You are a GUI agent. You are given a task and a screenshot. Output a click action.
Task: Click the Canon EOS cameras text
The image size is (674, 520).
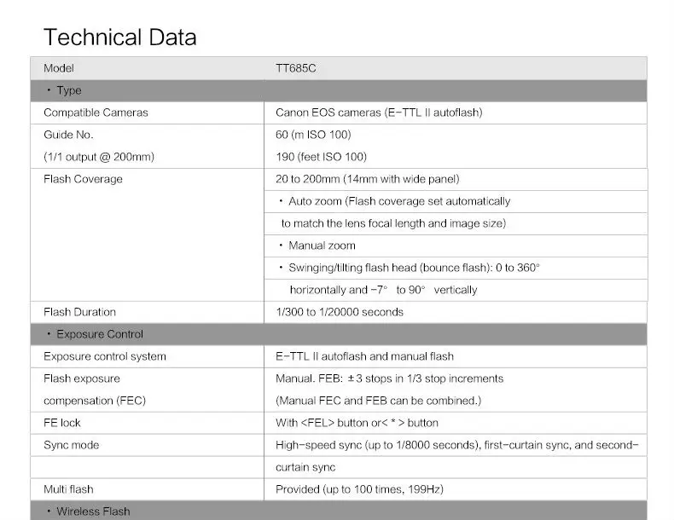point(368,113)
